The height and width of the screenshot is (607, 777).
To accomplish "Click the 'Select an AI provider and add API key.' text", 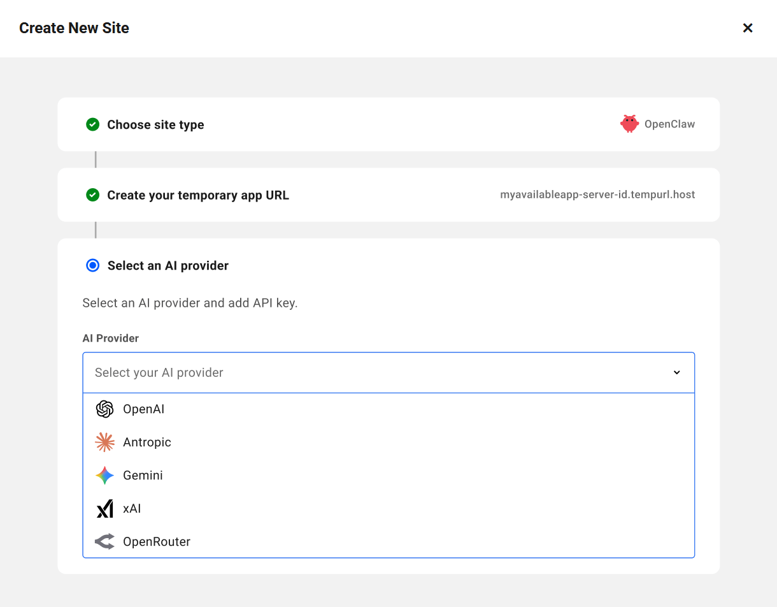I will (190, 303).
